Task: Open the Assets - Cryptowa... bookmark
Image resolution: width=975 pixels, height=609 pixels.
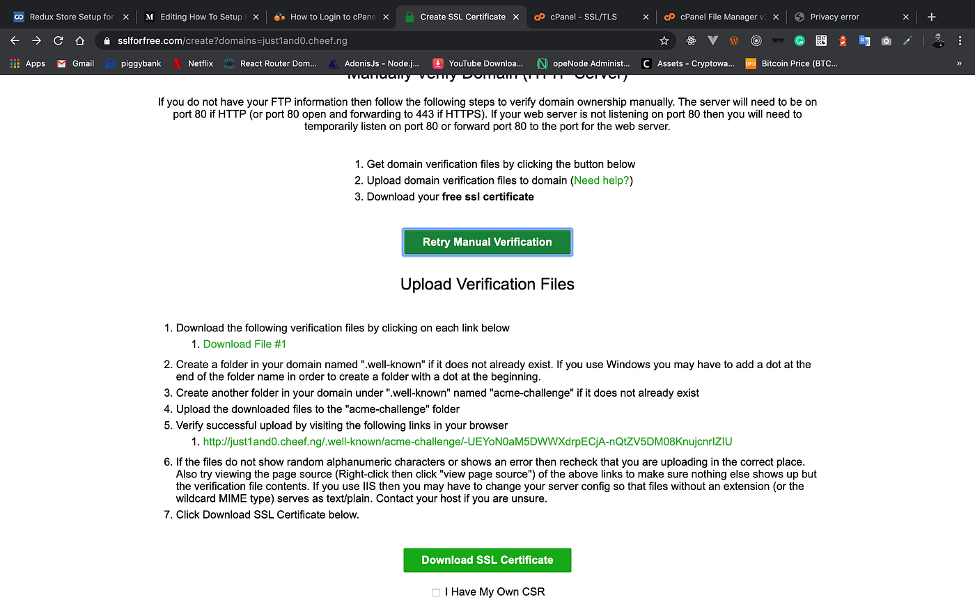Action: [688, 63]
